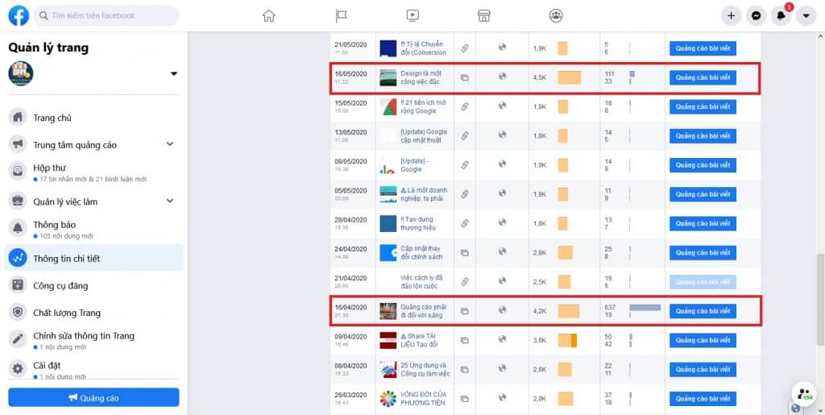Viewport: 825px width, 415px height.
Task: Open post 'Share TÀI LIỆU Tạo đổi'
Action: tap(420, 340)
